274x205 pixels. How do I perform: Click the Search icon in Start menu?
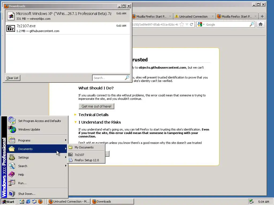pos(12,166)
